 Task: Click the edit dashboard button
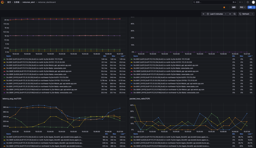pos(234,7)
